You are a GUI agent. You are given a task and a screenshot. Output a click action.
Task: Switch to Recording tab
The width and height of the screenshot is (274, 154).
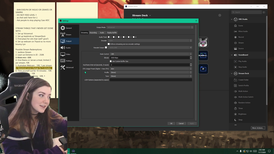click(93, 33)
